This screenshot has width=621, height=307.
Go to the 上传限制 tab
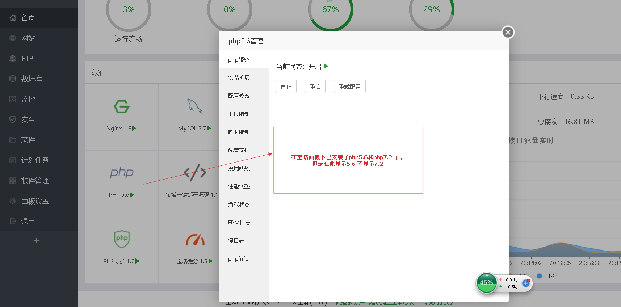[x=244, y=114]
